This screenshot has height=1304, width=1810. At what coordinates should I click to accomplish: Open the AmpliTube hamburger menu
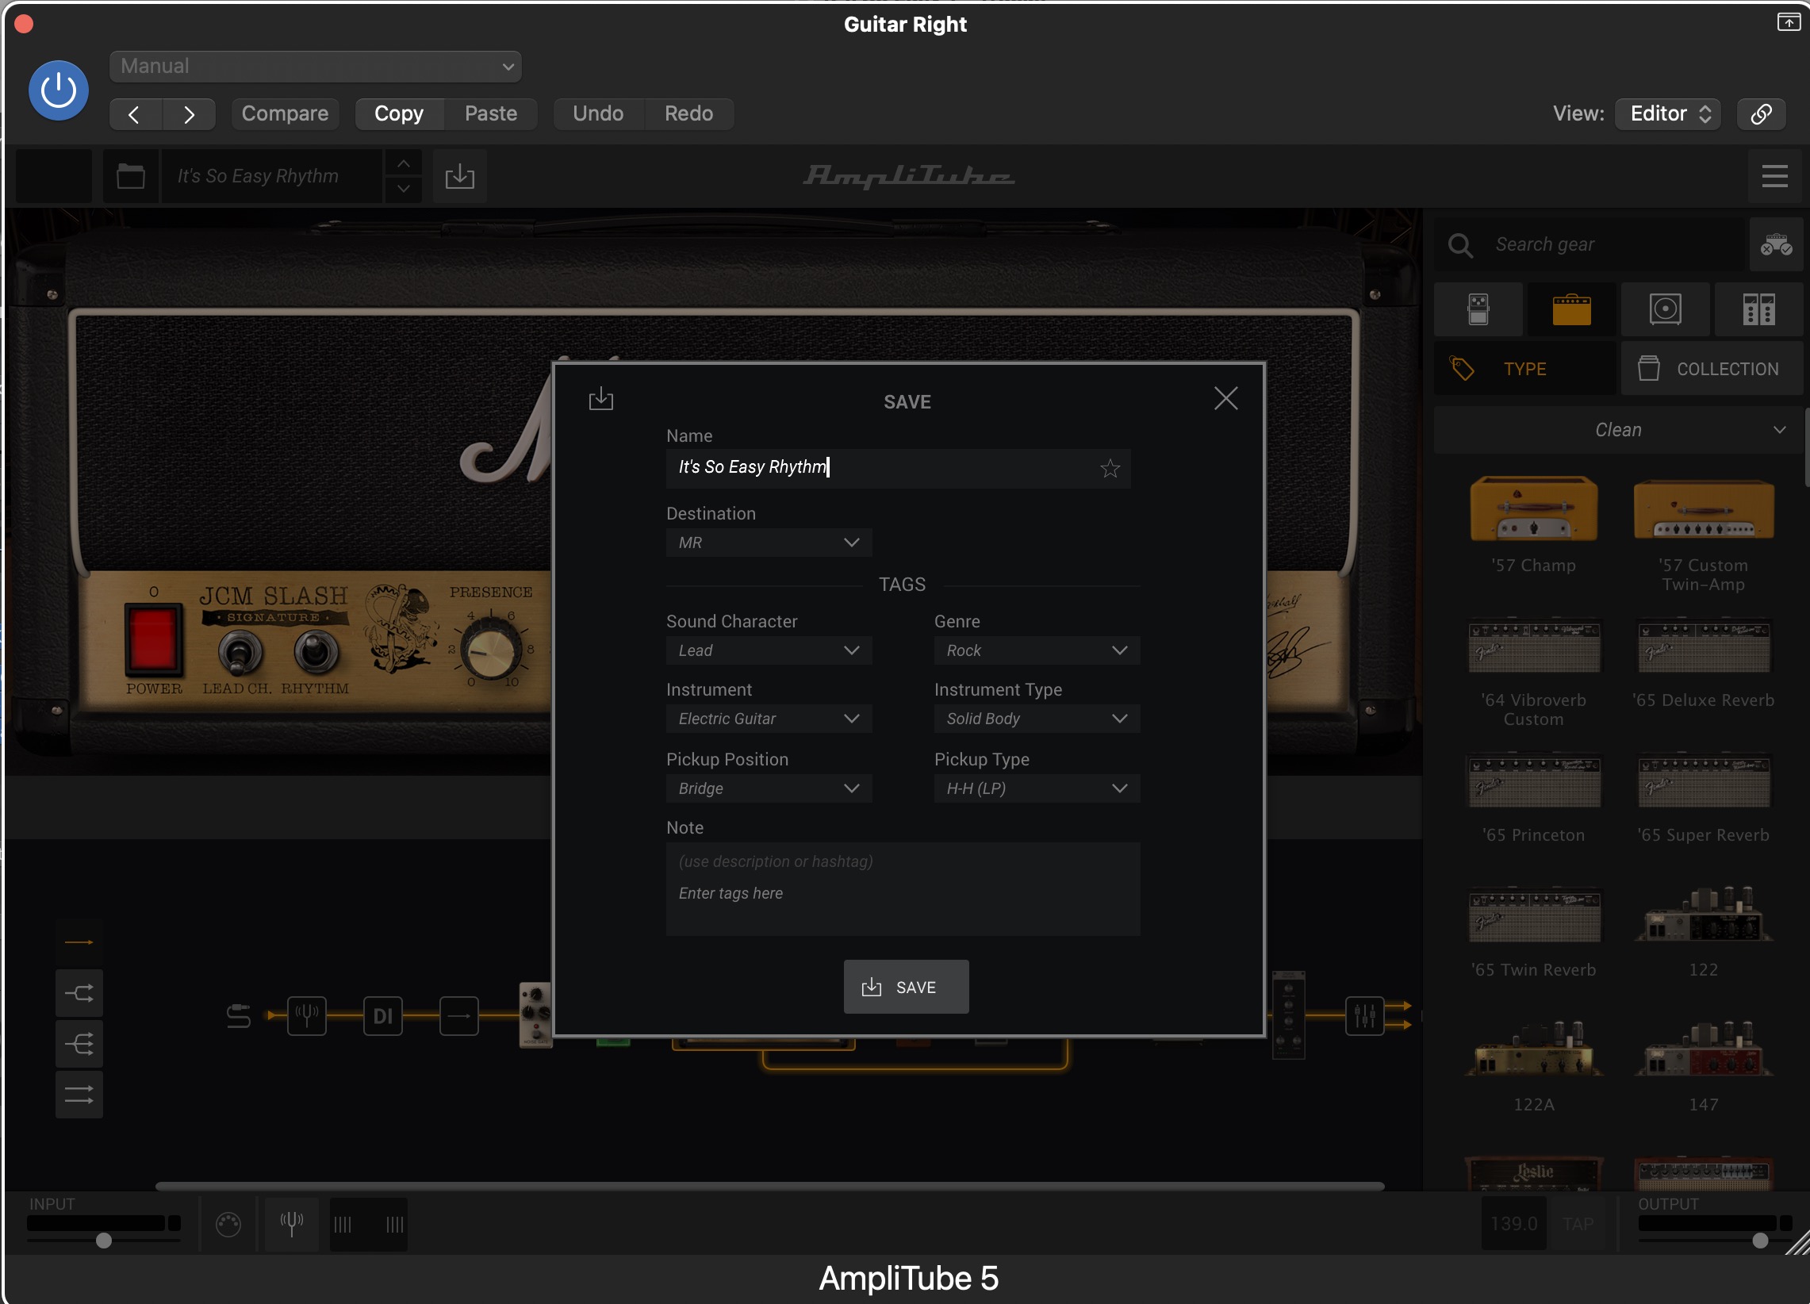pos(1775,175)
